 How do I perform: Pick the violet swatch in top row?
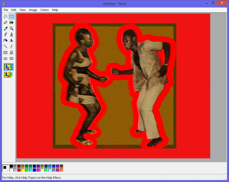tap(58, 166)
